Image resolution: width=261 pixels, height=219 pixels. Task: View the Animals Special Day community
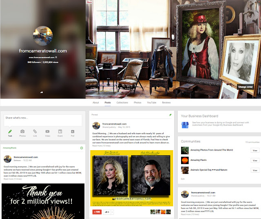255,170
